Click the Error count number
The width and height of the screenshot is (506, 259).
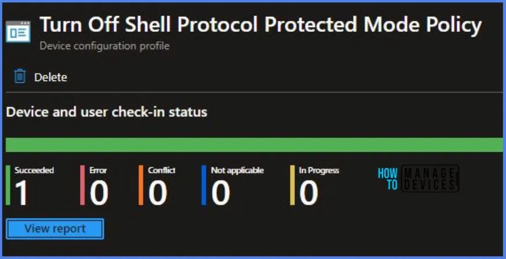pos(99,193)
